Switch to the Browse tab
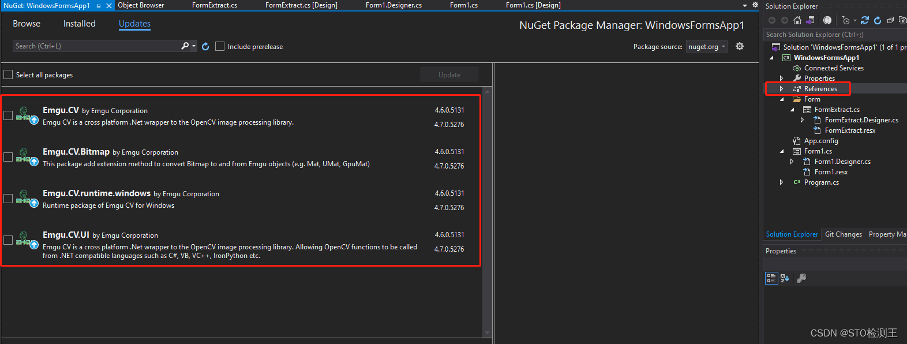 point(27,24)
